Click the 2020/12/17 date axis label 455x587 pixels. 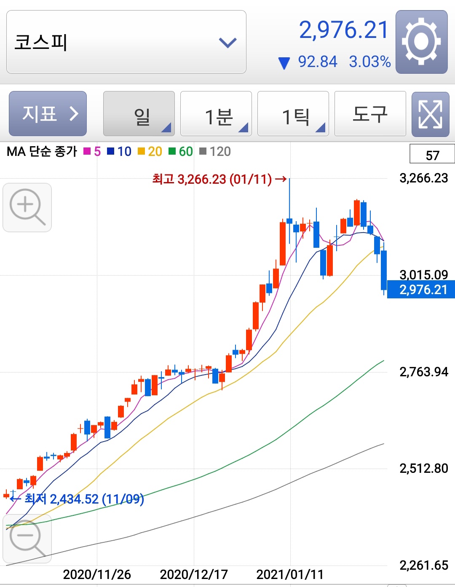[194, 574]
